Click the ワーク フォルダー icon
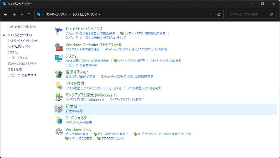Viewport: 280px width, 158px height. coord(59,120)
